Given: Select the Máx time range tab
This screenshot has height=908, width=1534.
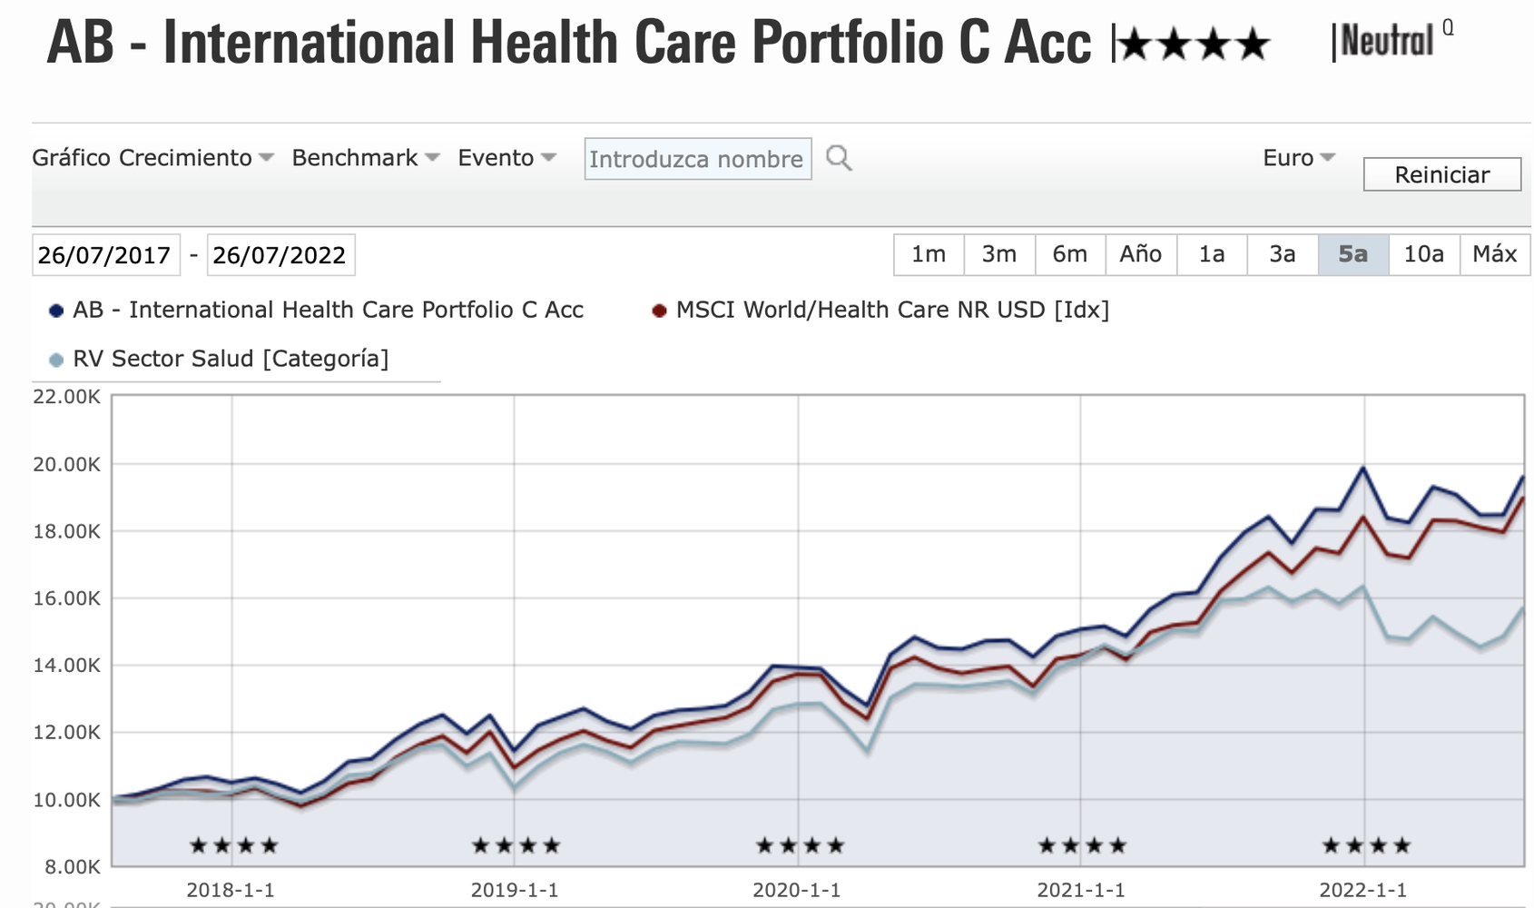Looking at the screenshot, I should point(1494,254).
